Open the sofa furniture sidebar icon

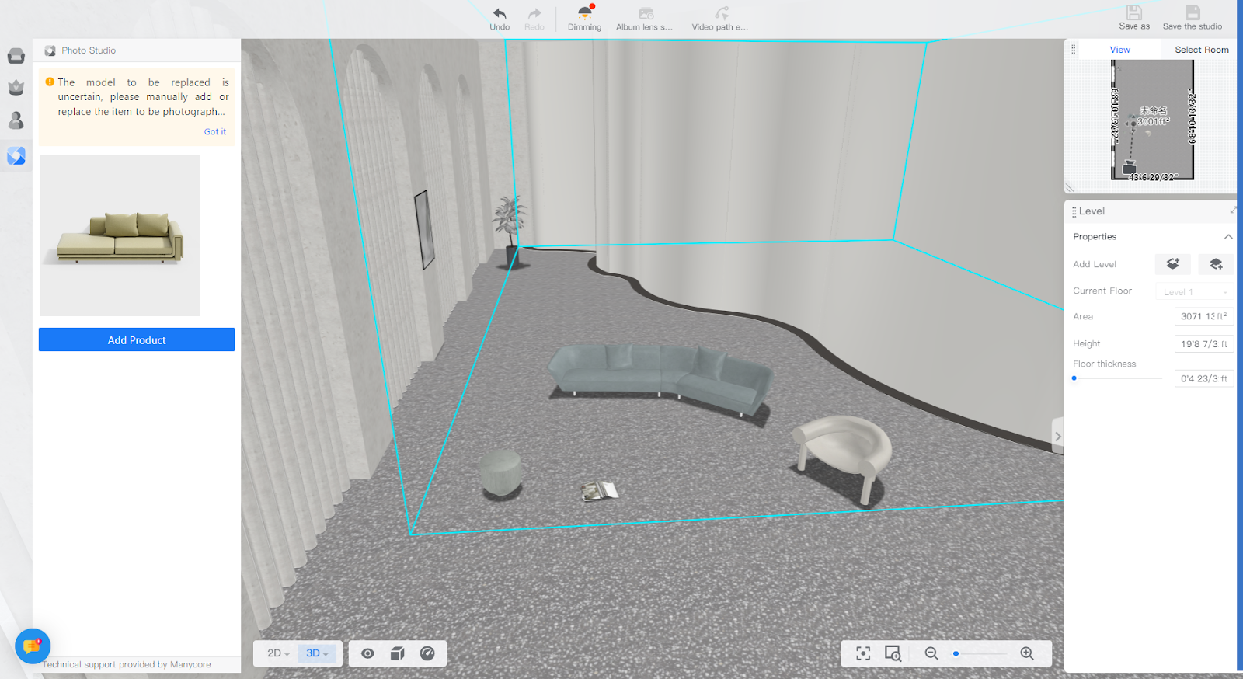click(16, 56)
